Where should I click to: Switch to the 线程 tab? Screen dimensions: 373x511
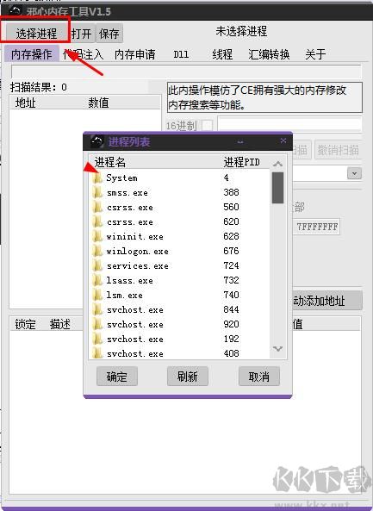(222, 54)
